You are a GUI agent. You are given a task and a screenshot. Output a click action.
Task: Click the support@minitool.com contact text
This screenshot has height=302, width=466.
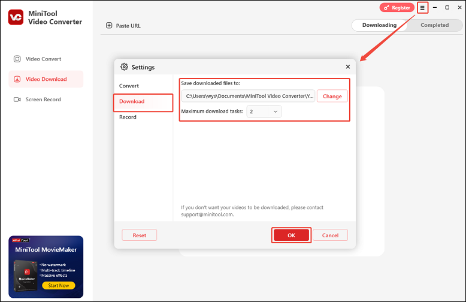(207, 215)
